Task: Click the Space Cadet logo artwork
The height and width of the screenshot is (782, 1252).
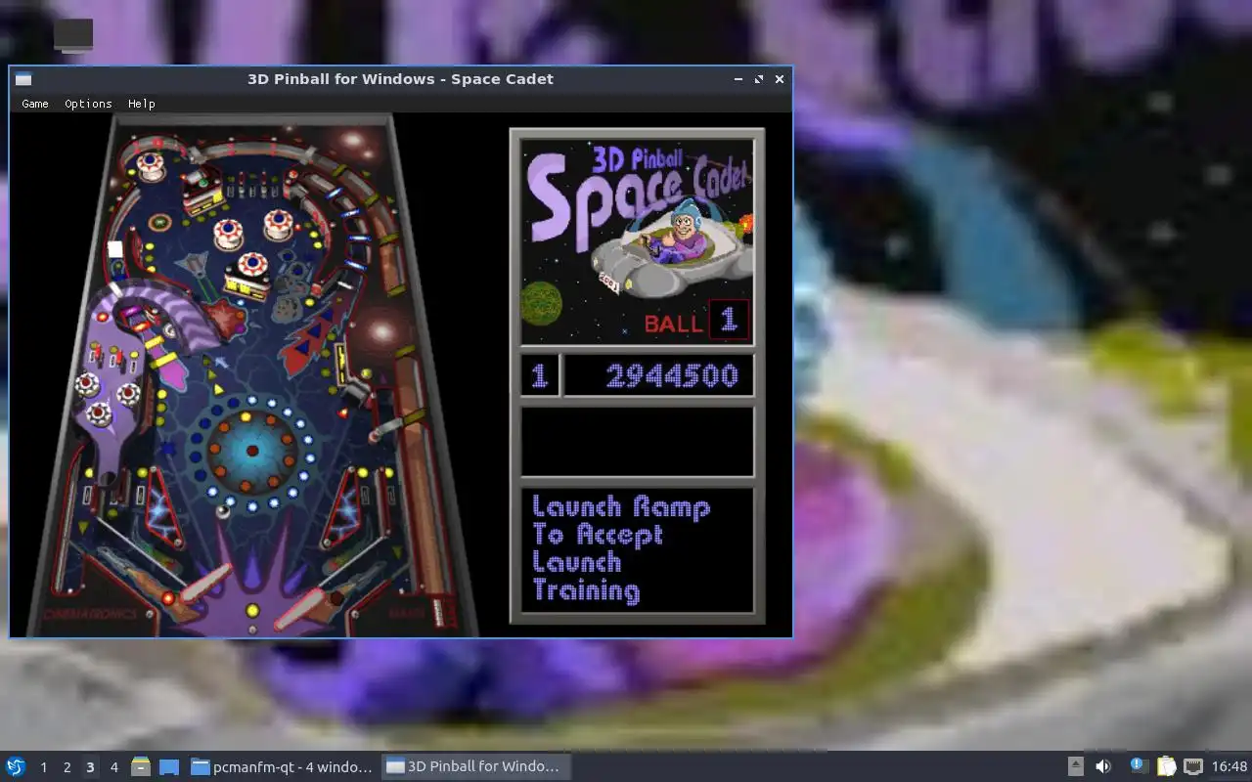Action: click(637, 241)
